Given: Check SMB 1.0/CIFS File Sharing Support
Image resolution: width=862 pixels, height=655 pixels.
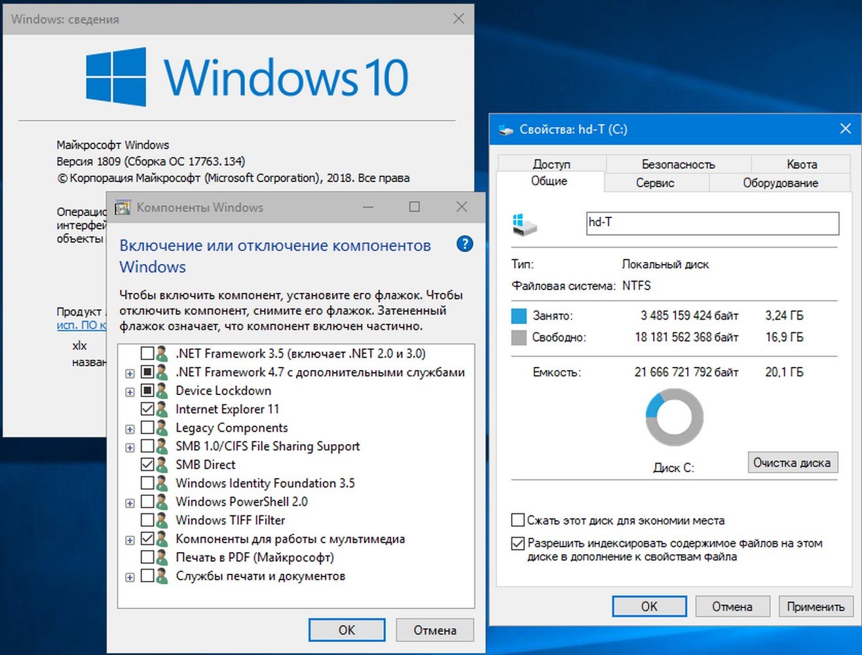Looking at the screenshot, I should pyautogui.click(x=147, y=446).
